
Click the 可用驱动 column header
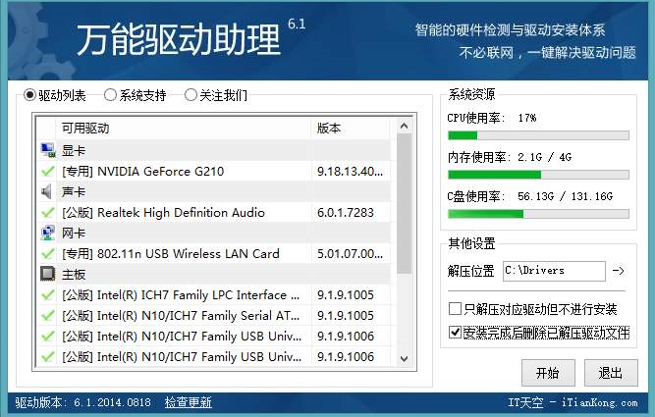tap(184, 129)
